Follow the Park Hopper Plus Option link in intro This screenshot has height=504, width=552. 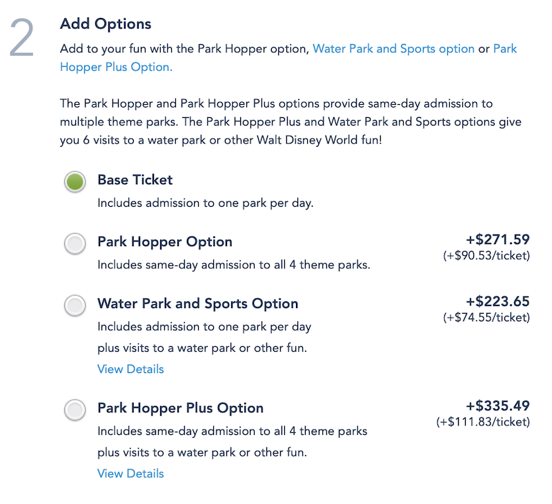coord(116,67)
